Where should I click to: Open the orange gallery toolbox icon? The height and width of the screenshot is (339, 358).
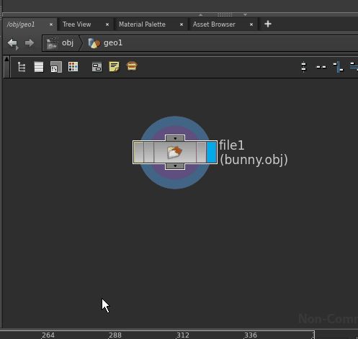[x=132, y=66]
